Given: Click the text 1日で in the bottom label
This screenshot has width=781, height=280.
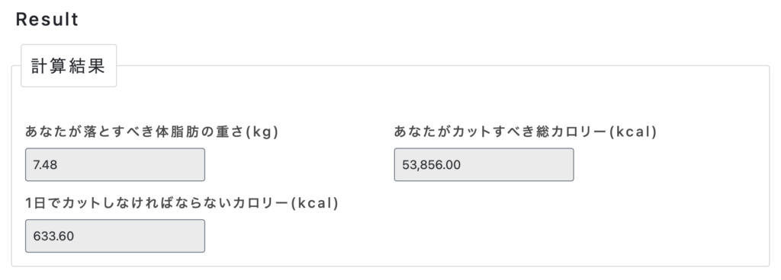Looking at the screenshot, I should (x=43, y=203).
